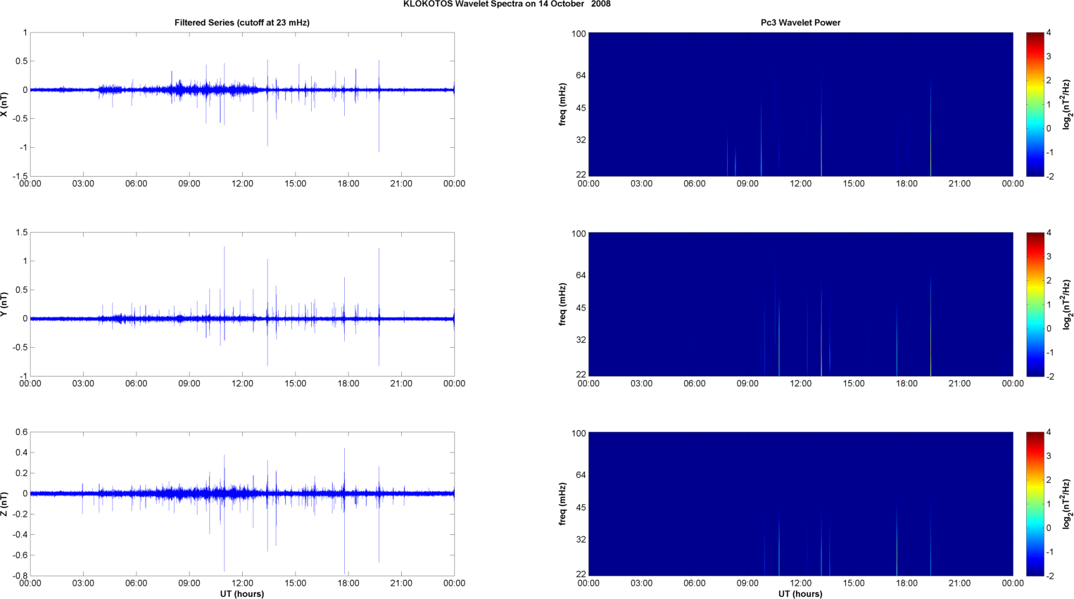Screen dimensions: 1074x599
Task: Click the 'X (nT)' axis label
Action: tap(5, 104)
